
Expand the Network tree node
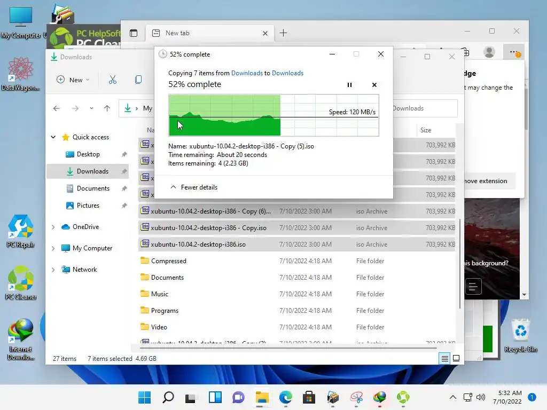point(53,270)
